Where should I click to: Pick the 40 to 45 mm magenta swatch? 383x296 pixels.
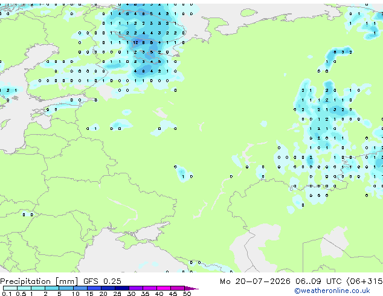[x=164, y=288]
